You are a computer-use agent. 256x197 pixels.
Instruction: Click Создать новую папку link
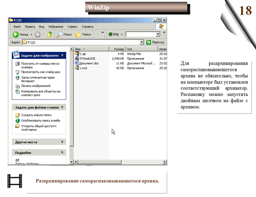coord(37,115)
